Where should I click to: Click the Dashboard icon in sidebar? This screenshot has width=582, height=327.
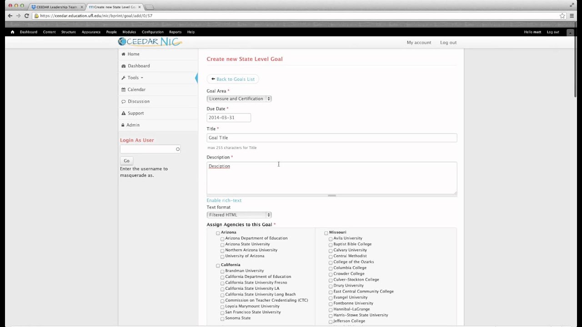(123, 66)
